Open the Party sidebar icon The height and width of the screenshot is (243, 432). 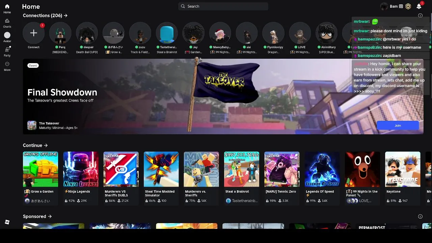click(7, 50)
